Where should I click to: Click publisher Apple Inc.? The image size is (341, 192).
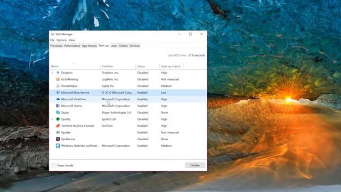point(108,86)
